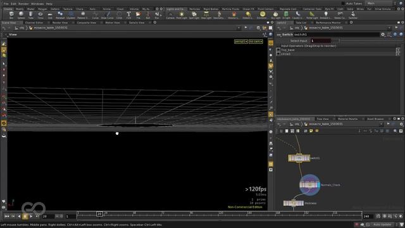
Task: Select the Font shelf tool
Action: click(x=128, y=15)
